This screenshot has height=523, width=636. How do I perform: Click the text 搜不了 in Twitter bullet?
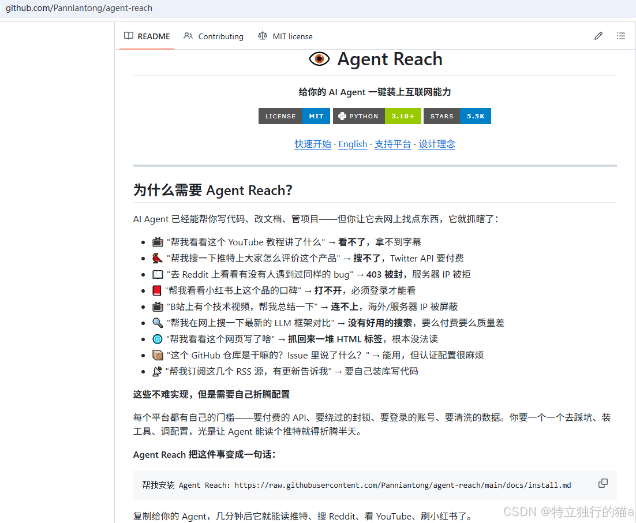[367, 259]
